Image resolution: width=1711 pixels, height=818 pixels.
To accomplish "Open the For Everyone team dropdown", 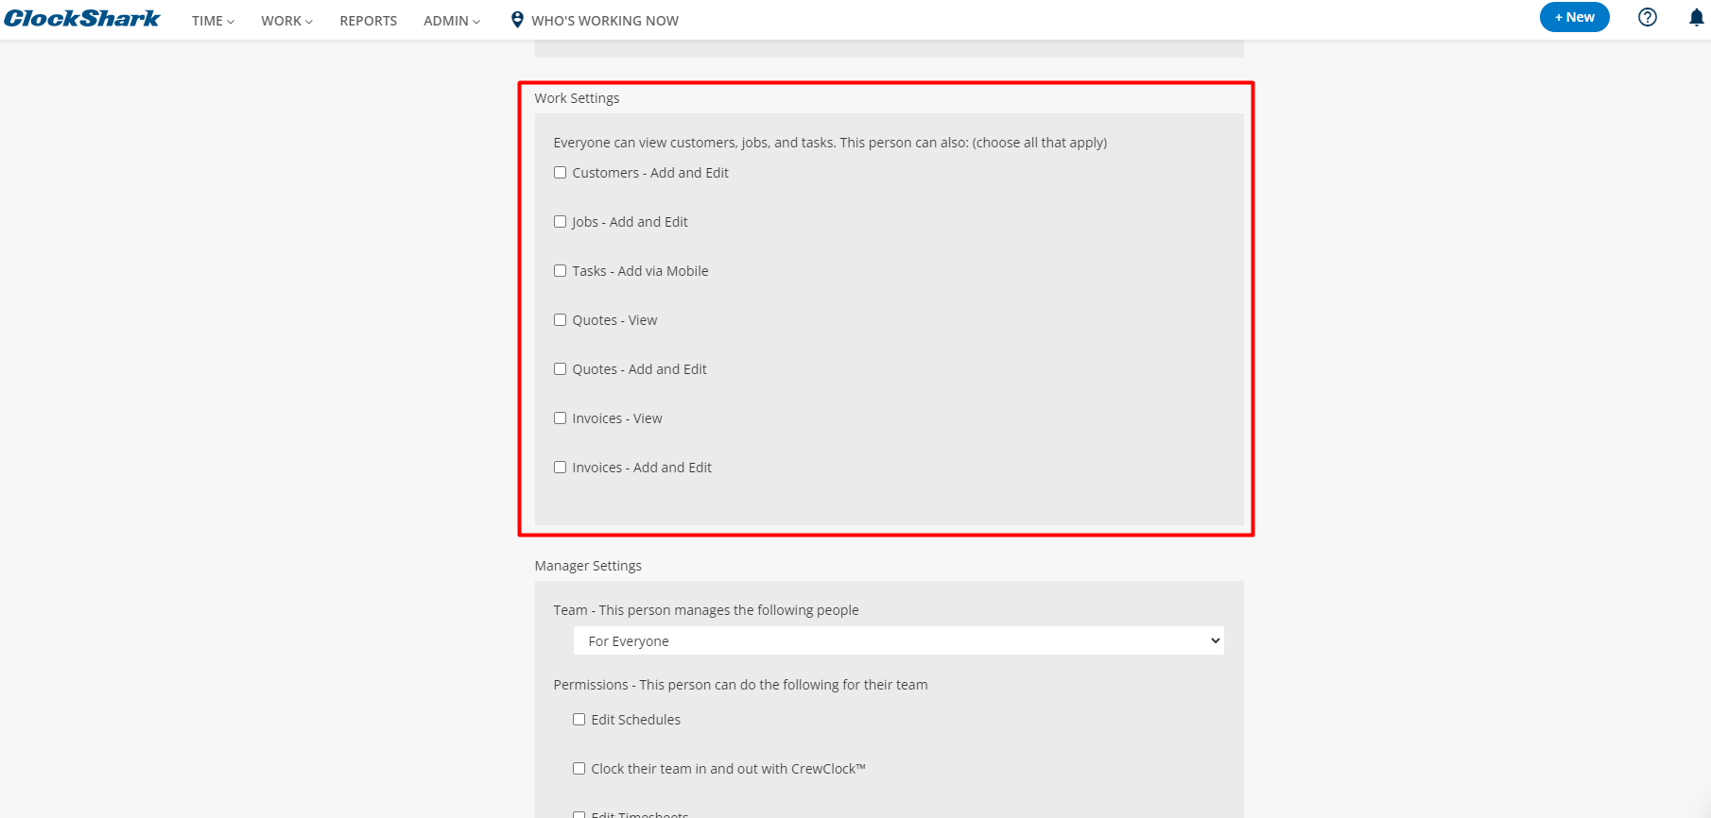I will tap(898, 640).
